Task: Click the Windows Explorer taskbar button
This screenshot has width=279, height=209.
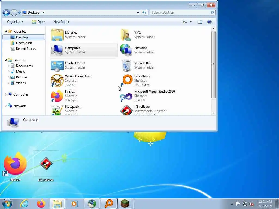Action: pyautogui.click(x=58, y=204)
